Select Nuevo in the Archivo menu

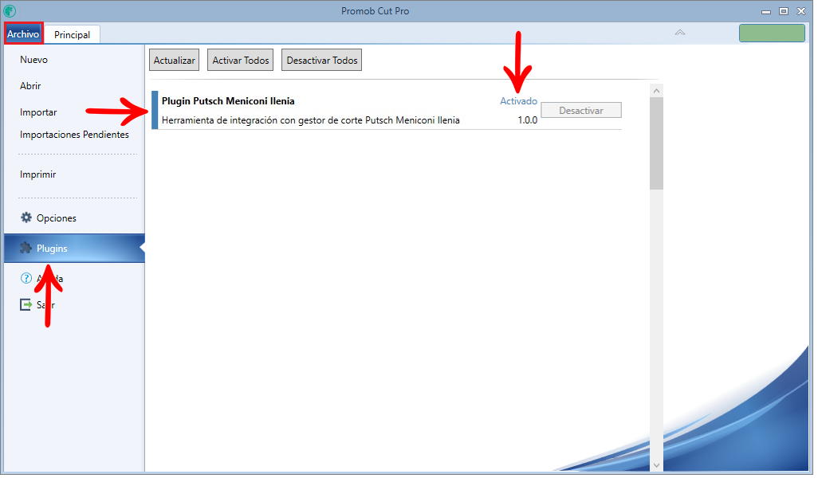coord(34,60)
